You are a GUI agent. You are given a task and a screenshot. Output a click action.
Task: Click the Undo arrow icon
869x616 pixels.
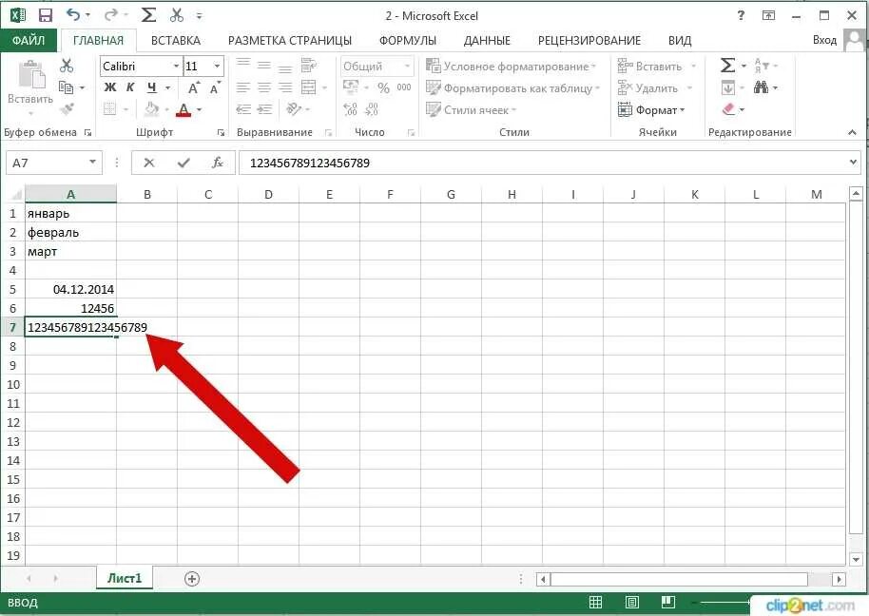tap(73, 15)
